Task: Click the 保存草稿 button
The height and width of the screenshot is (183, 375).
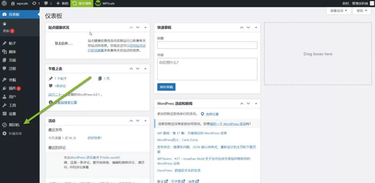Action: click(166, 87)
